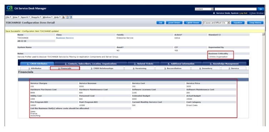Click the document pages toolbar icon
Screen dimensions: 269x132
click(67, 17)
